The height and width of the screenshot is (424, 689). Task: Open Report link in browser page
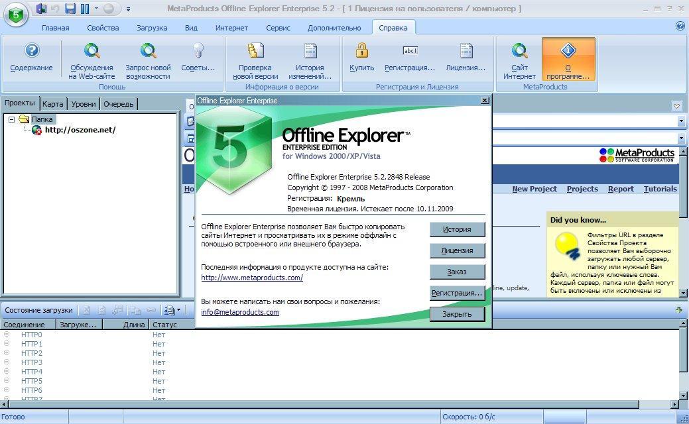[x=621, y=189]
